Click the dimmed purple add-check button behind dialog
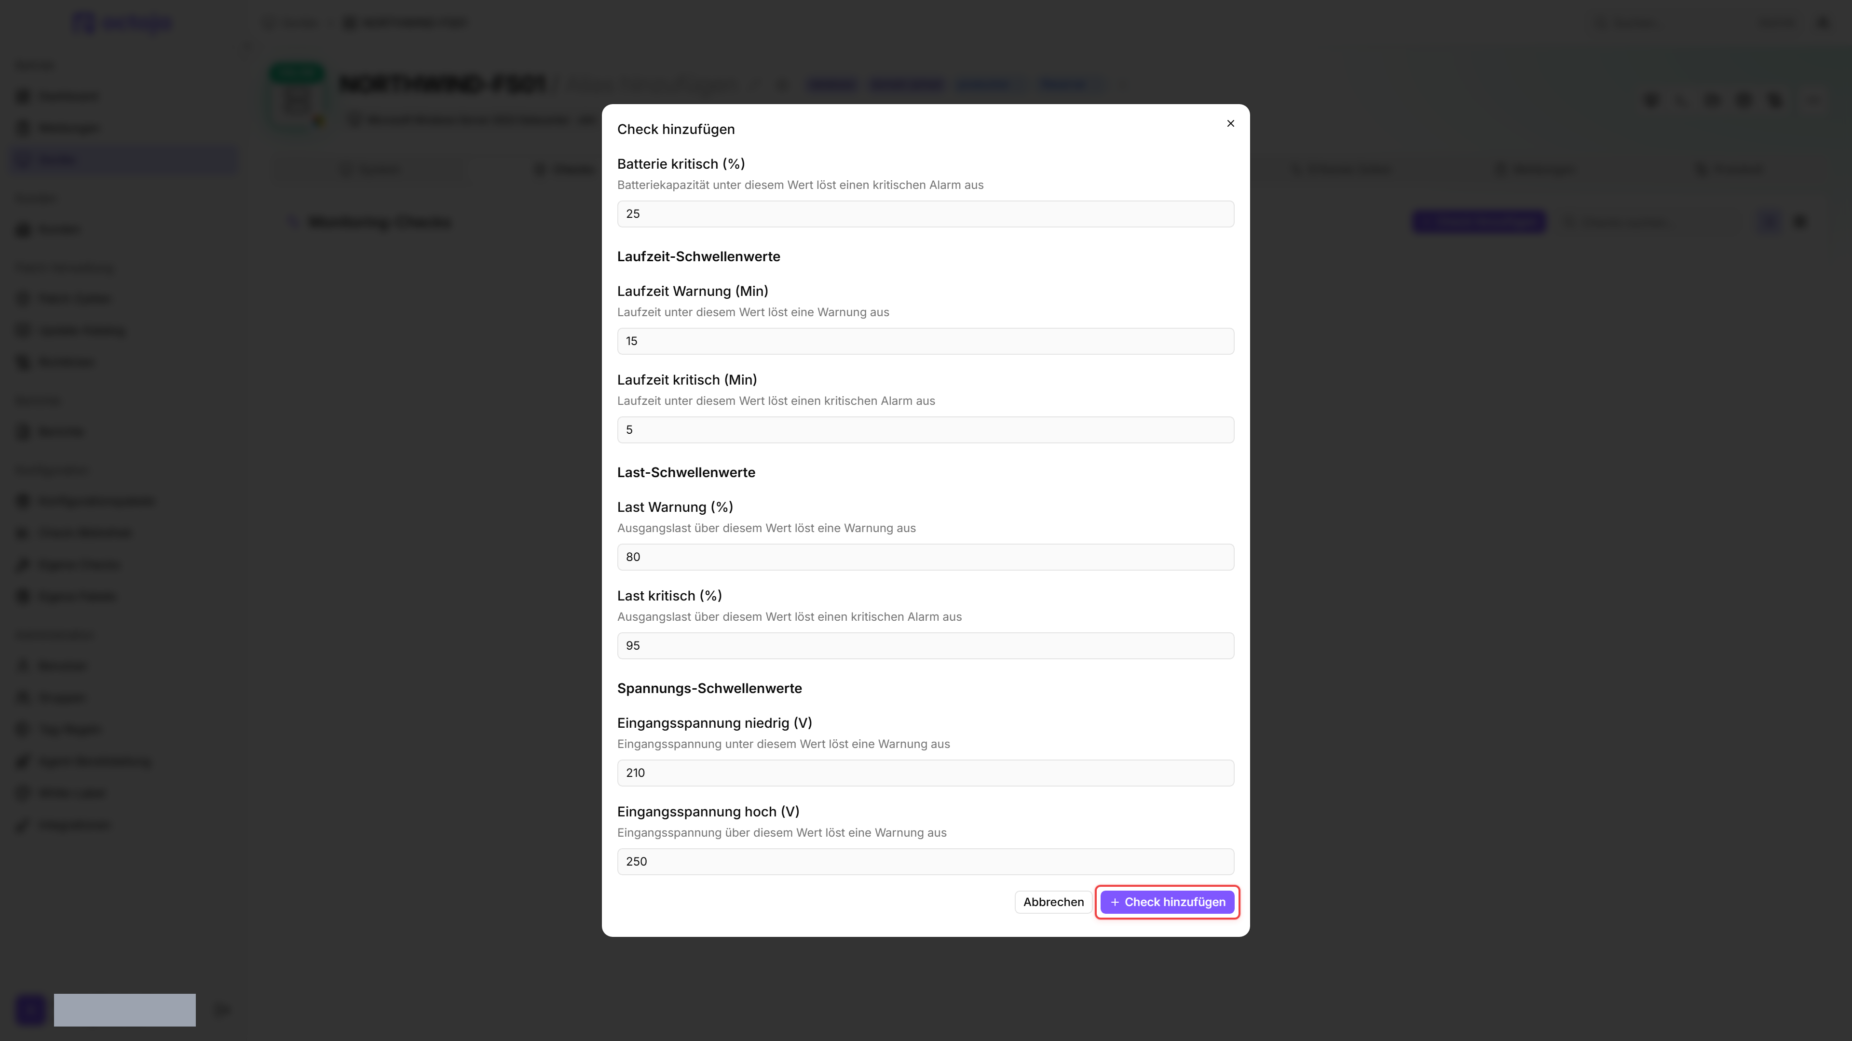The image size is (1852, 1041). (1479, 222)
